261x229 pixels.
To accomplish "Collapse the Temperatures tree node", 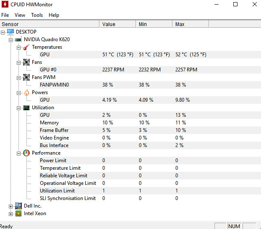I will click(18, 47).
